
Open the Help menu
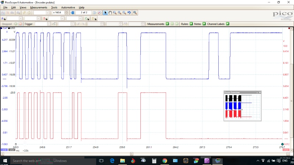[x=81, y=7]
